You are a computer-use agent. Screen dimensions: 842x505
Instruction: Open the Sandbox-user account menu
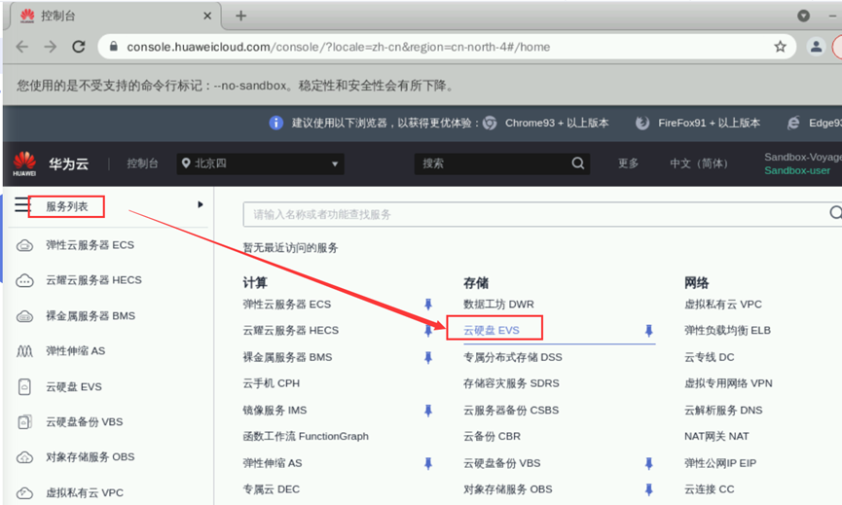pyautogui.click(x=797, y=170)
